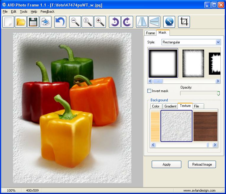Open the Tools menu

point(24,12)
